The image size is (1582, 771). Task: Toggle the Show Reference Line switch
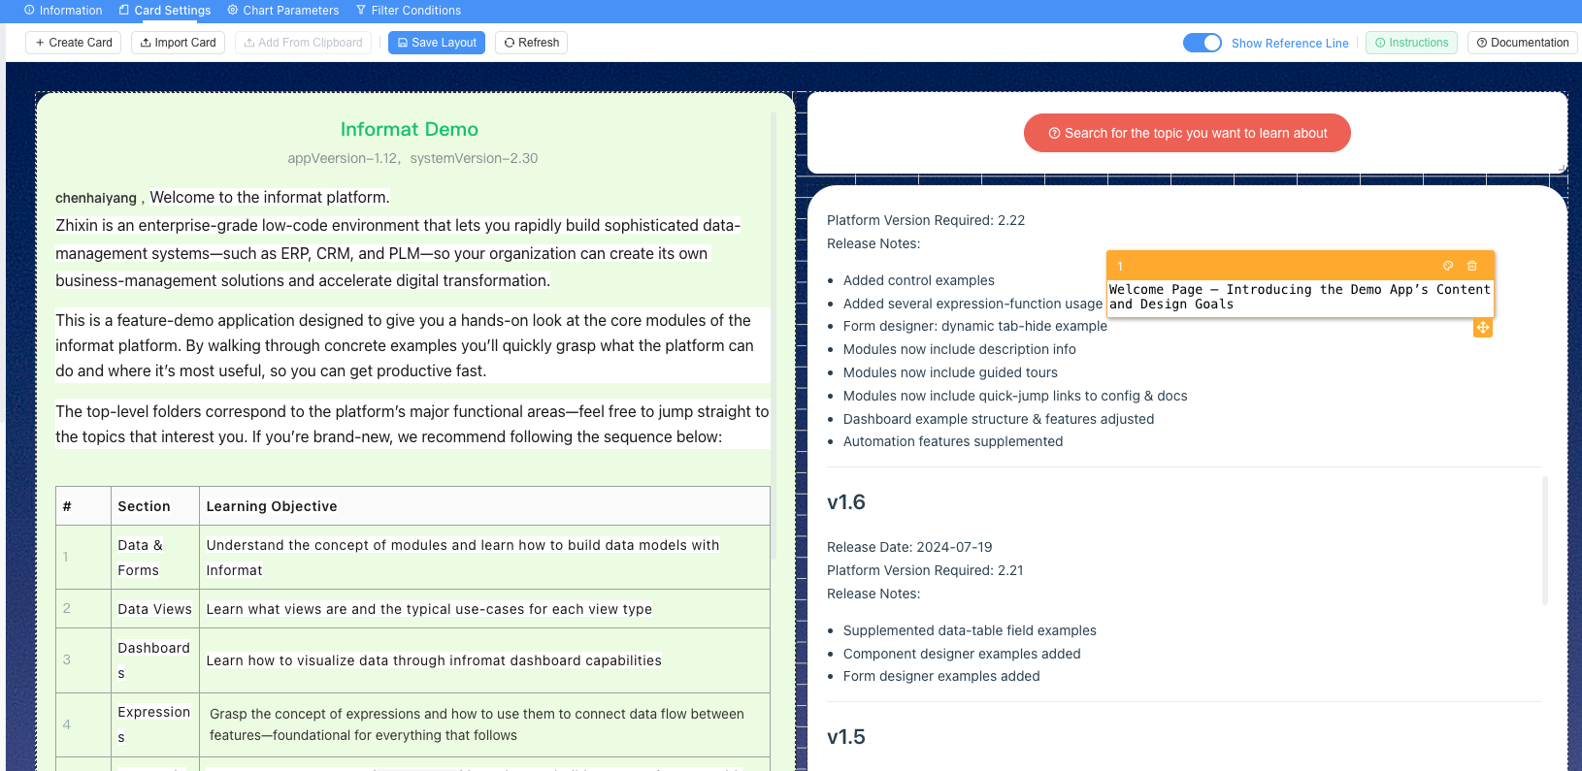[x=1202, y=43]
